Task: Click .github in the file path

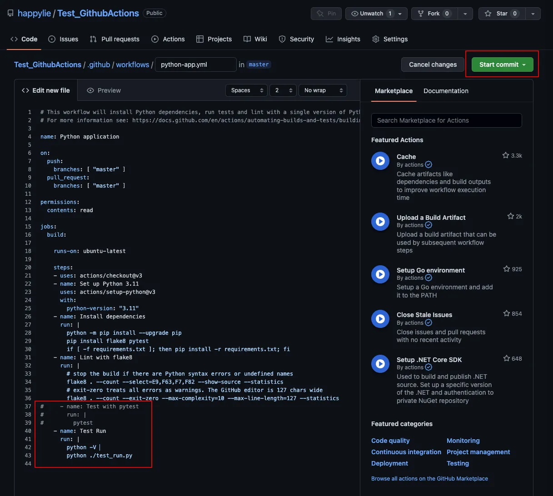Action: [x=99, y=64]
